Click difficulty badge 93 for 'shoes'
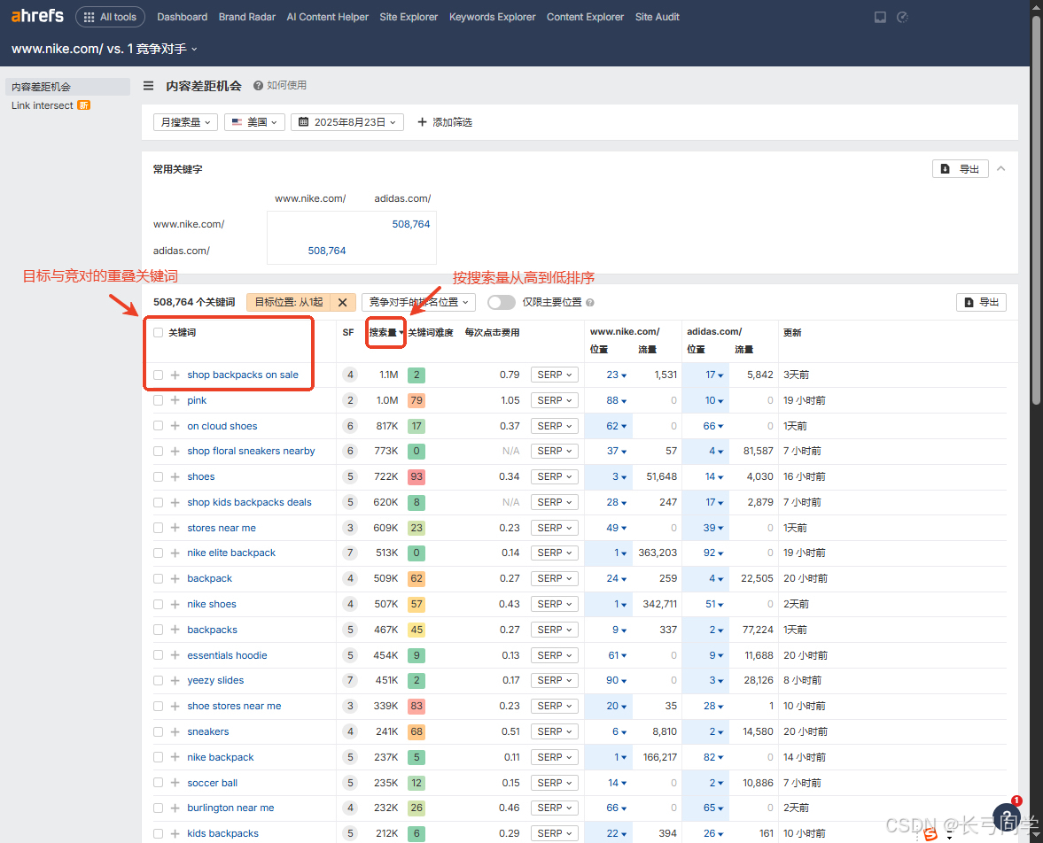This screenshot has width=1043, height=843. [x=416, y=476]
